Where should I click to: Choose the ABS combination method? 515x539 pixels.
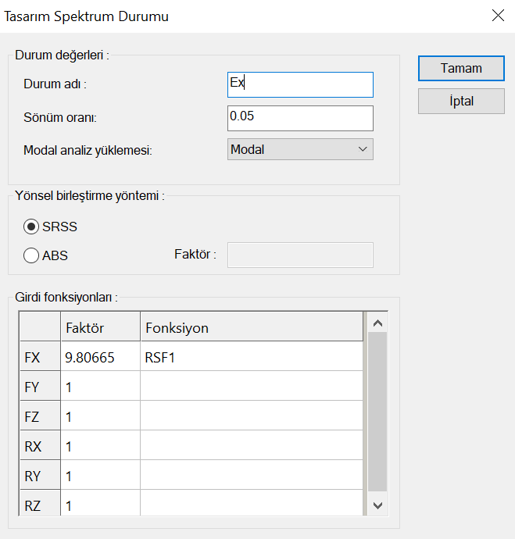pos(32,255)
